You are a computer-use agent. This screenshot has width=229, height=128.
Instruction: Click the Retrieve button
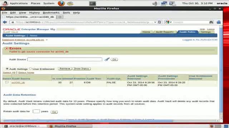pyautogui.click(x=65, y=69)
